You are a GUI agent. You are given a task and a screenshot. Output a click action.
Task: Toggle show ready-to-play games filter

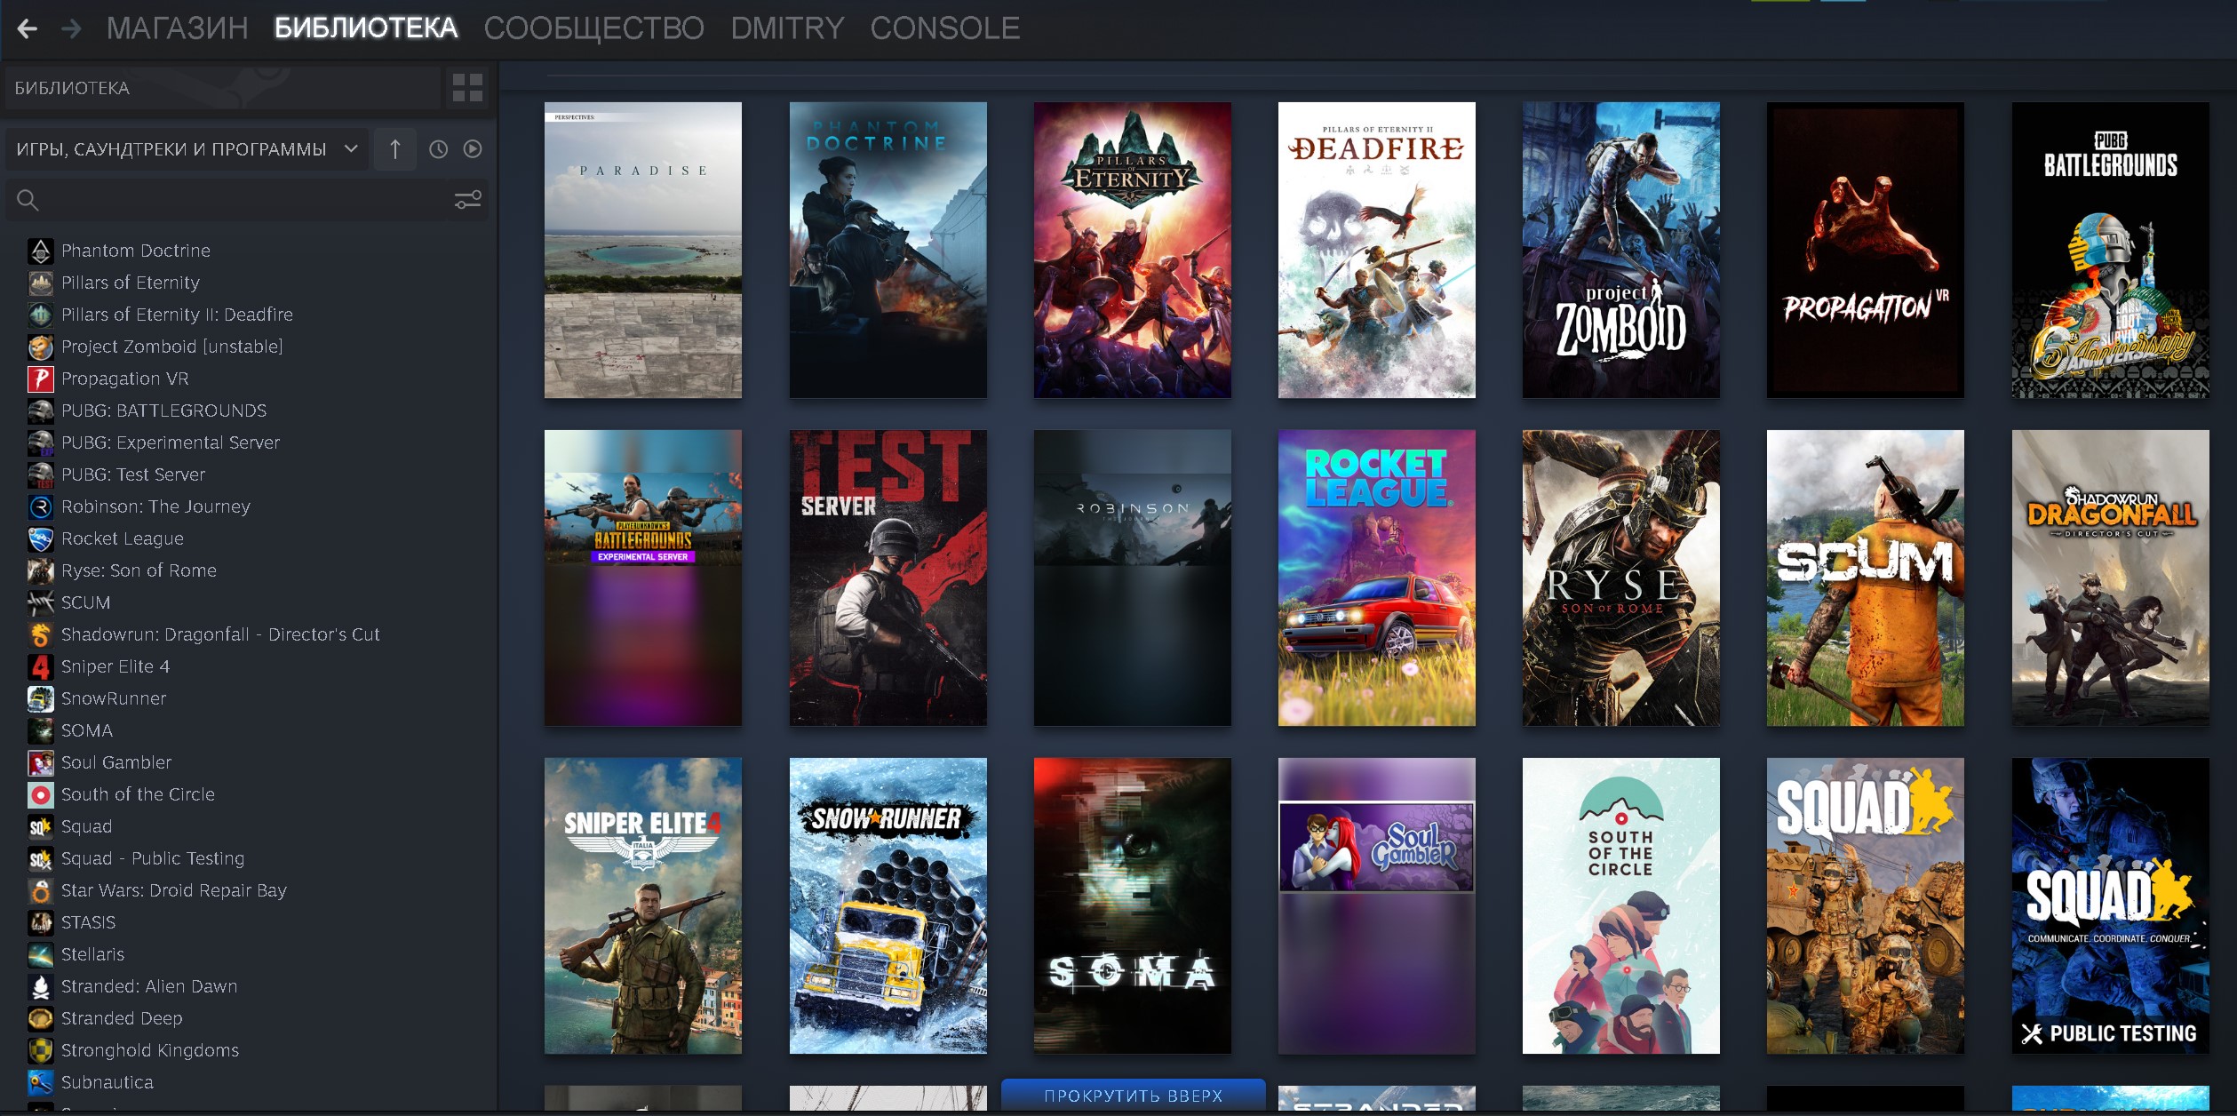(x=473, y=149)
